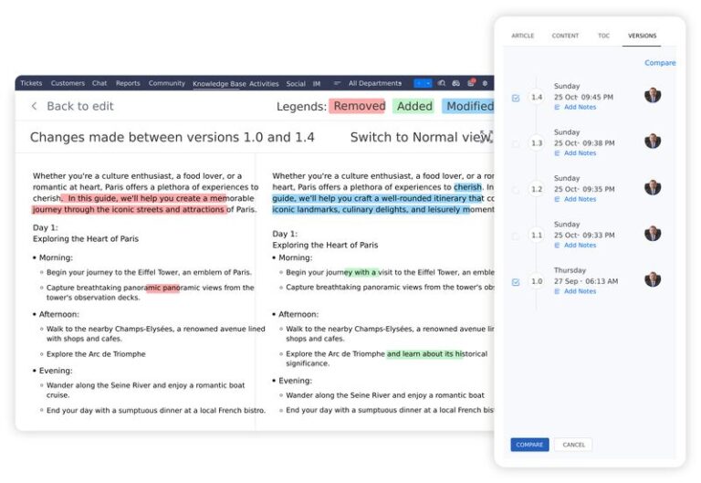Click author avatar for version 1.1
Image resolution: width=701 pixels, height=483 pixels.
[653, 234]
